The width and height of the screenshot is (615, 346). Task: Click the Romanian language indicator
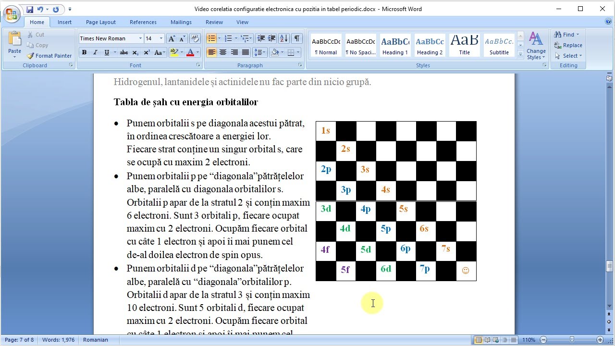pyautogui.click(x=96, y=340)
